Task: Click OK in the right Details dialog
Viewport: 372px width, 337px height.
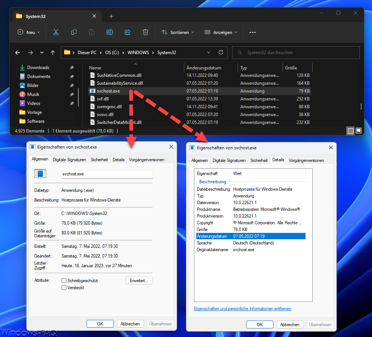Action: click(260, 324)
